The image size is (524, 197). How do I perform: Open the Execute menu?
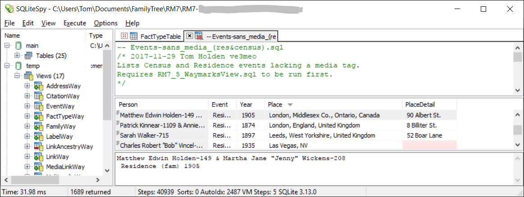pos(75,23)
